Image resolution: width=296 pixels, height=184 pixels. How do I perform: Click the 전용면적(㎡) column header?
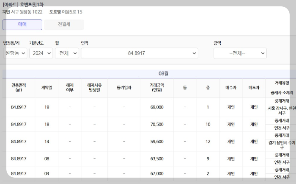19,88
